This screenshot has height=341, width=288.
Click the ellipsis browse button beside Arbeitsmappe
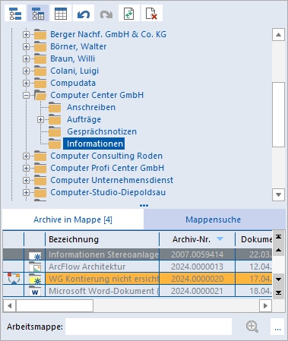pyautogui.click(x=277, y=327)
